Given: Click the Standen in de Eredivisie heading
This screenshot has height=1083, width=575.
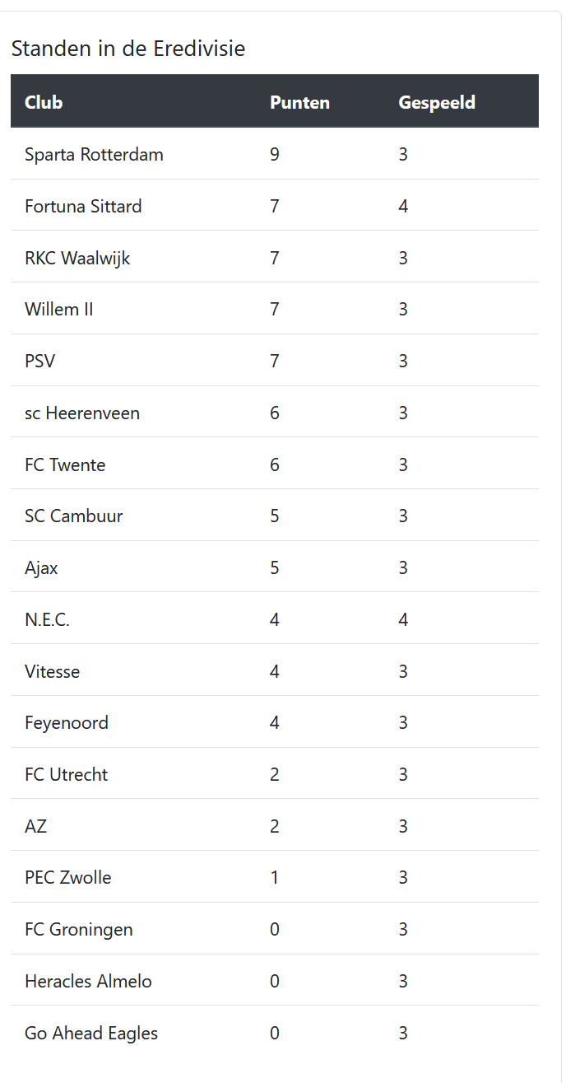Looking at the screenshot, I should click(x=128, y=49).
